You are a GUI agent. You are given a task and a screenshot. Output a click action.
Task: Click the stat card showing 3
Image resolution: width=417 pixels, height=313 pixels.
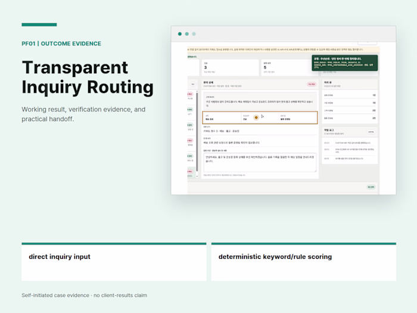pos(230,67)
